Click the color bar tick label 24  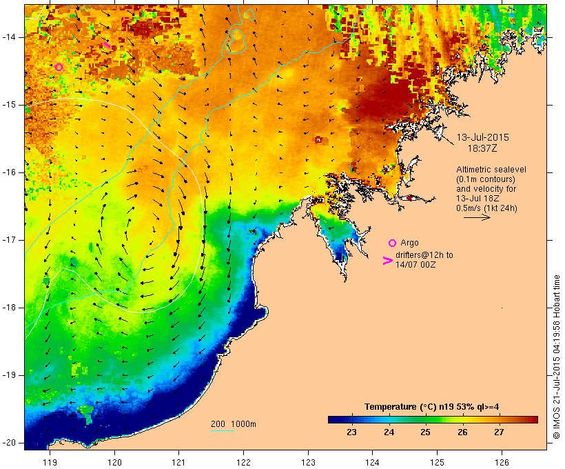click(x=389, y=432)
